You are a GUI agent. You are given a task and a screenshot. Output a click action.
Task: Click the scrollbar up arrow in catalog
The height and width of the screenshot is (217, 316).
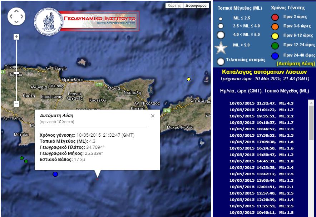[311, 102]
